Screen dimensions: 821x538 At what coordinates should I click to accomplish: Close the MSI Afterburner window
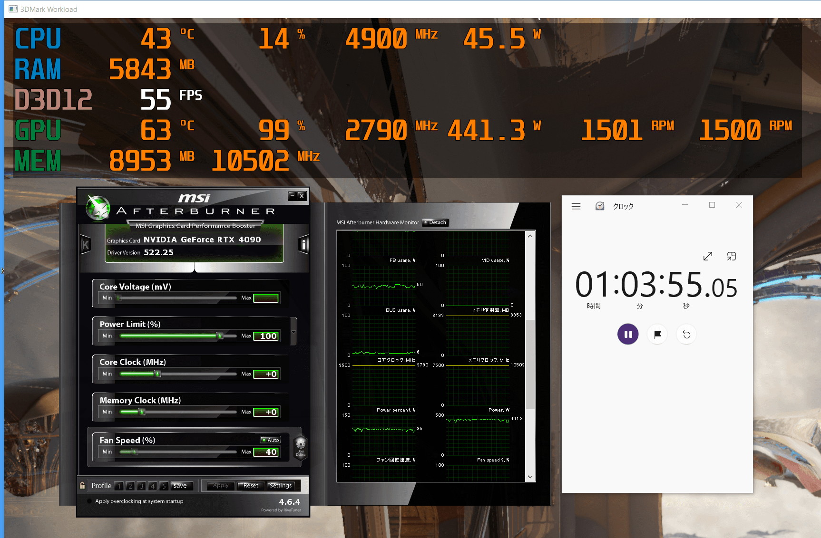(302, 196)
